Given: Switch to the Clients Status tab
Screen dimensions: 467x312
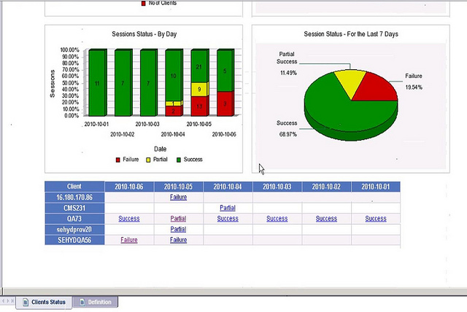Looking at the screenshot, I should point(48,302).
